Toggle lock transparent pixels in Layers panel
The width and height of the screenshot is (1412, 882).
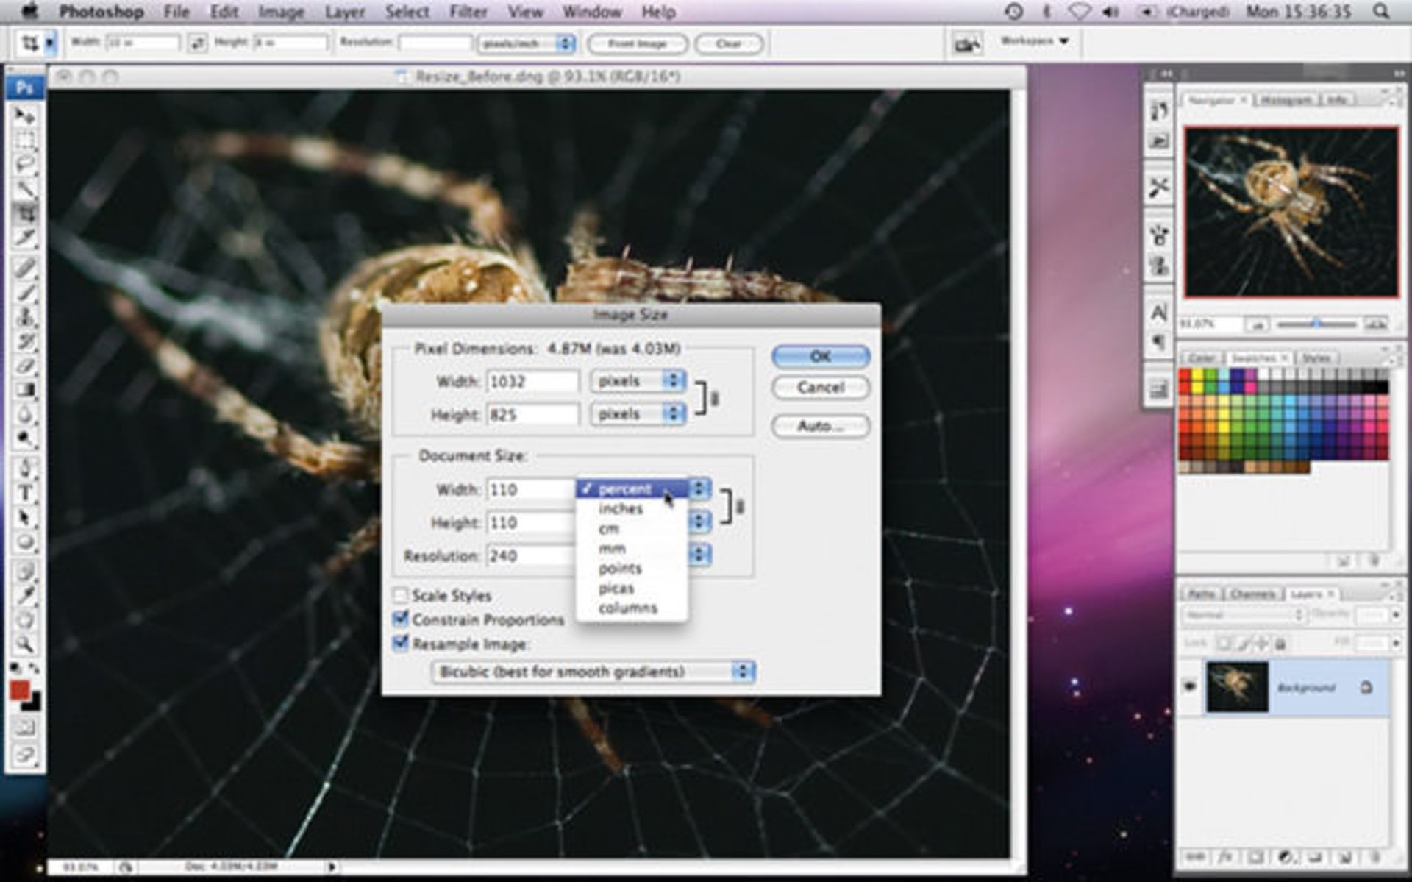click(1224, 644)
